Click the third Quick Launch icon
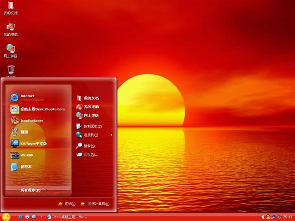 34,217
